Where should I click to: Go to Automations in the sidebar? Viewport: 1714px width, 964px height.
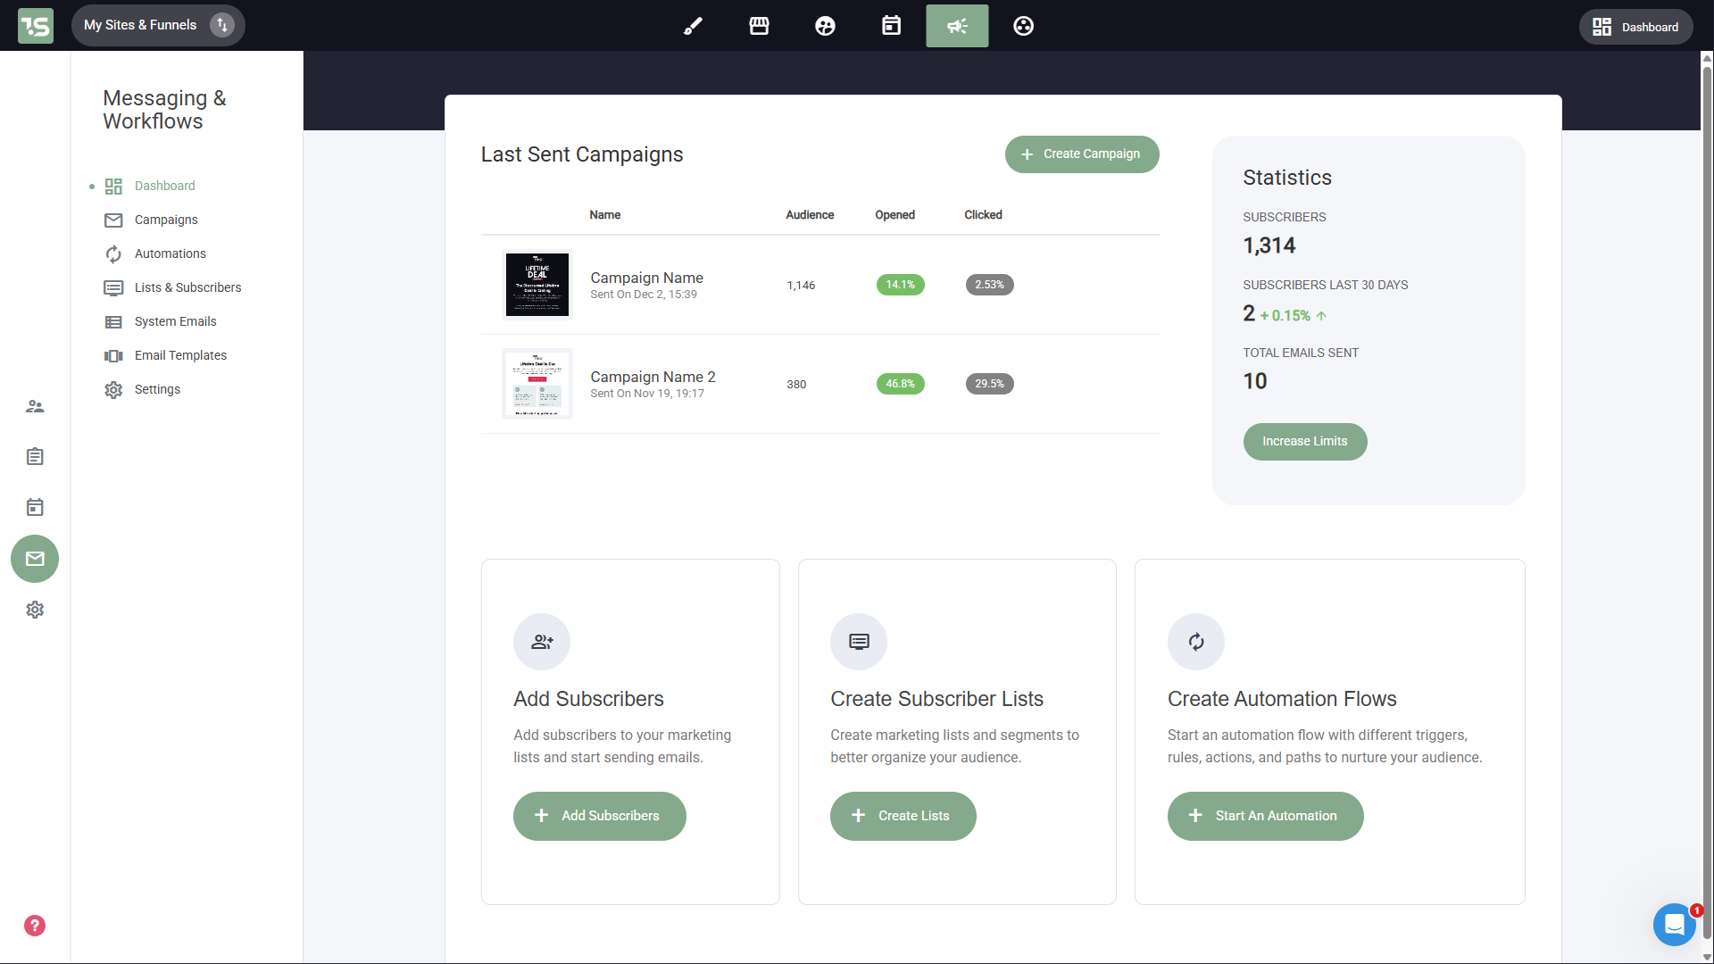click(170, 253)
